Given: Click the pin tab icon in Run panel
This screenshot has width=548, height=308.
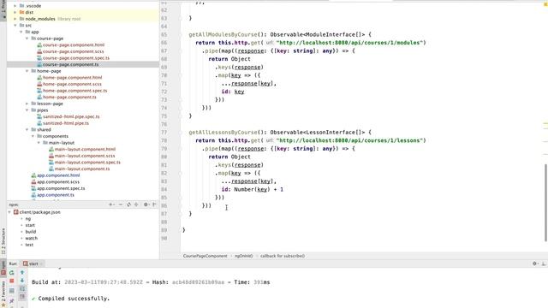Looking at the screenshot, I should (x=12, y=300).
